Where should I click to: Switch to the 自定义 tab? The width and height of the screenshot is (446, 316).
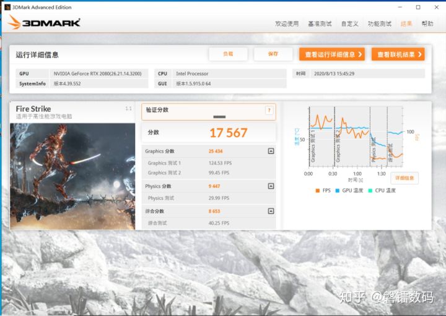[x=349, y=23]
